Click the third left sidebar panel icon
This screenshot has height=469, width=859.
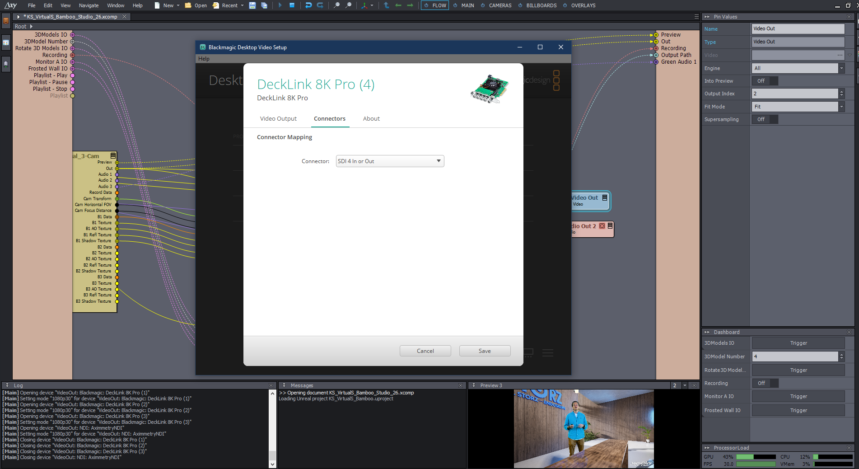(x=6, y=64)
